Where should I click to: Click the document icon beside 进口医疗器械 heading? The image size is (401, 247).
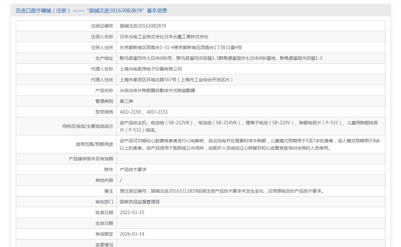18,10
